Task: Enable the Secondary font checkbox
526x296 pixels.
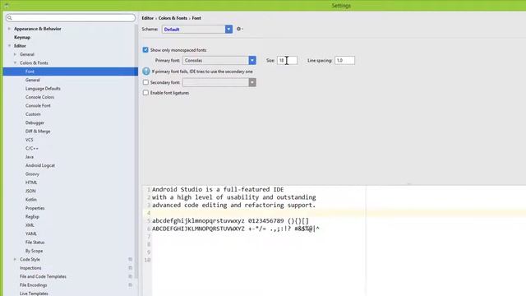Action: click(145, 82)
